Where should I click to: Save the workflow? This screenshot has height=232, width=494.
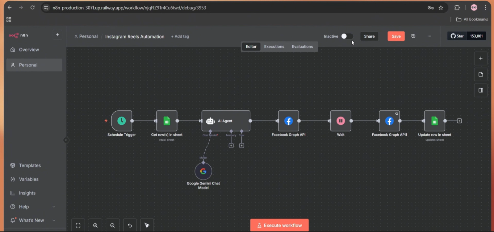coord(396,36)
